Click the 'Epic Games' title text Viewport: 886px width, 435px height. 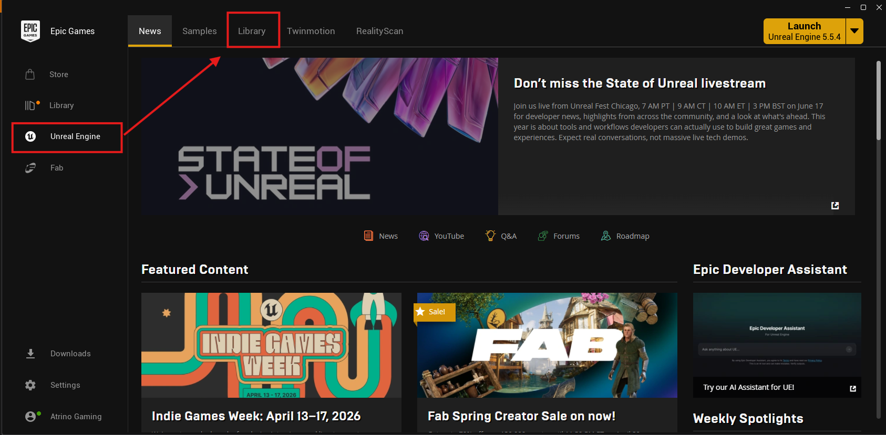pos(73,31)
